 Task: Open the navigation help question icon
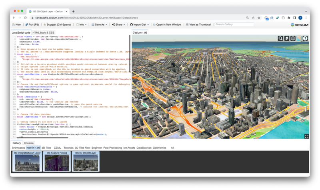pyautogui.click(x=305, y=38)
